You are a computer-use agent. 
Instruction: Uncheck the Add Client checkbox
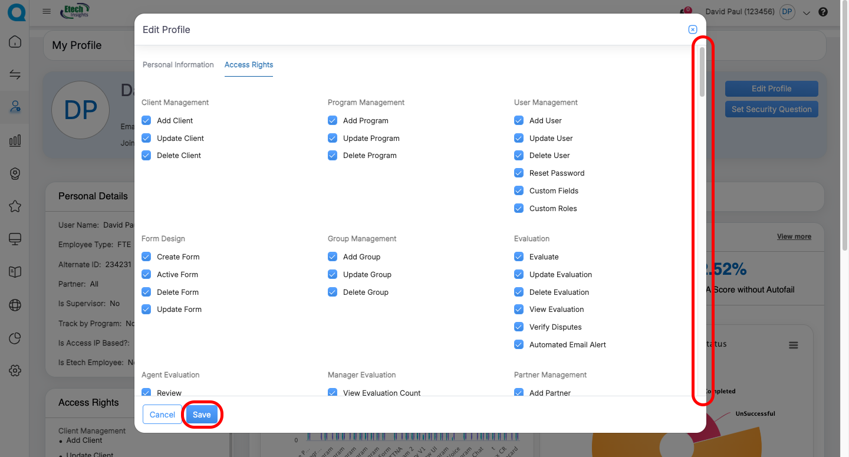click(146, 120)
